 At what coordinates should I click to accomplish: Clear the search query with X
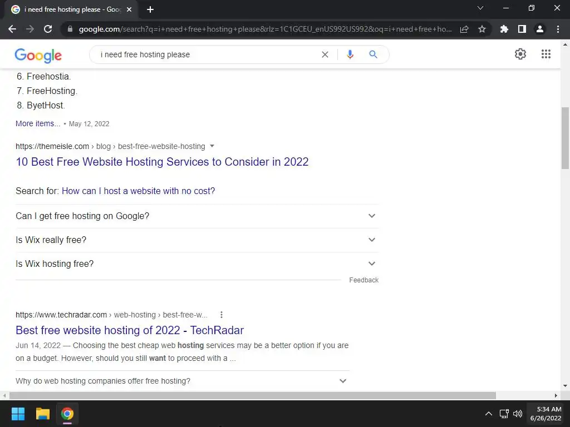pyautogui.click(x=325, y=54)
